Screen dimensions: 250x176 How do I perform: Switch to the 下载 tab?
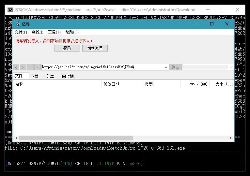coord(35,76)
